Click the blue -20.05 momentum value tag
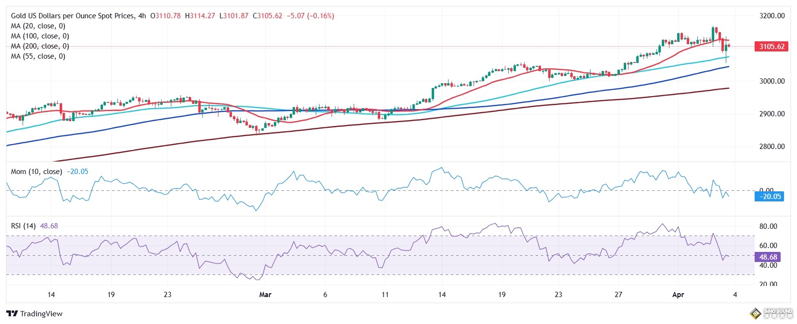The width and height of the screenshot is (797, 324). tap(771, 196)
